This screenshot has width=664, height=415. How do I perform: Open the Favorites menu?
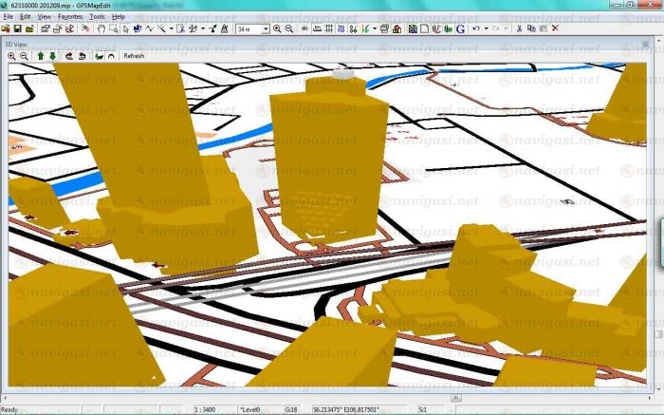[x=70, y=17]
